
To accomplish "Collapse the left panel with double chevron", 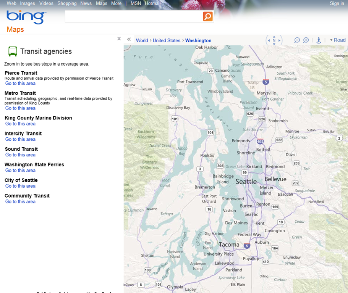I will point(129,39).
